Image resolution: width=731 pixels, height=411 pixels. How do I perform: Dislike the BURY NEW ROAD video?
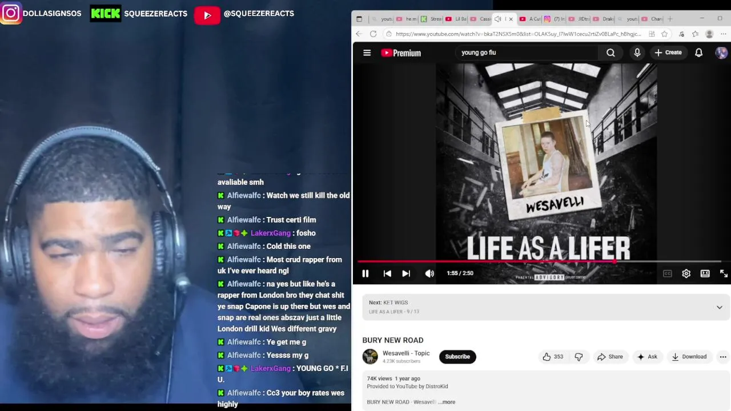tap(579, 357)
